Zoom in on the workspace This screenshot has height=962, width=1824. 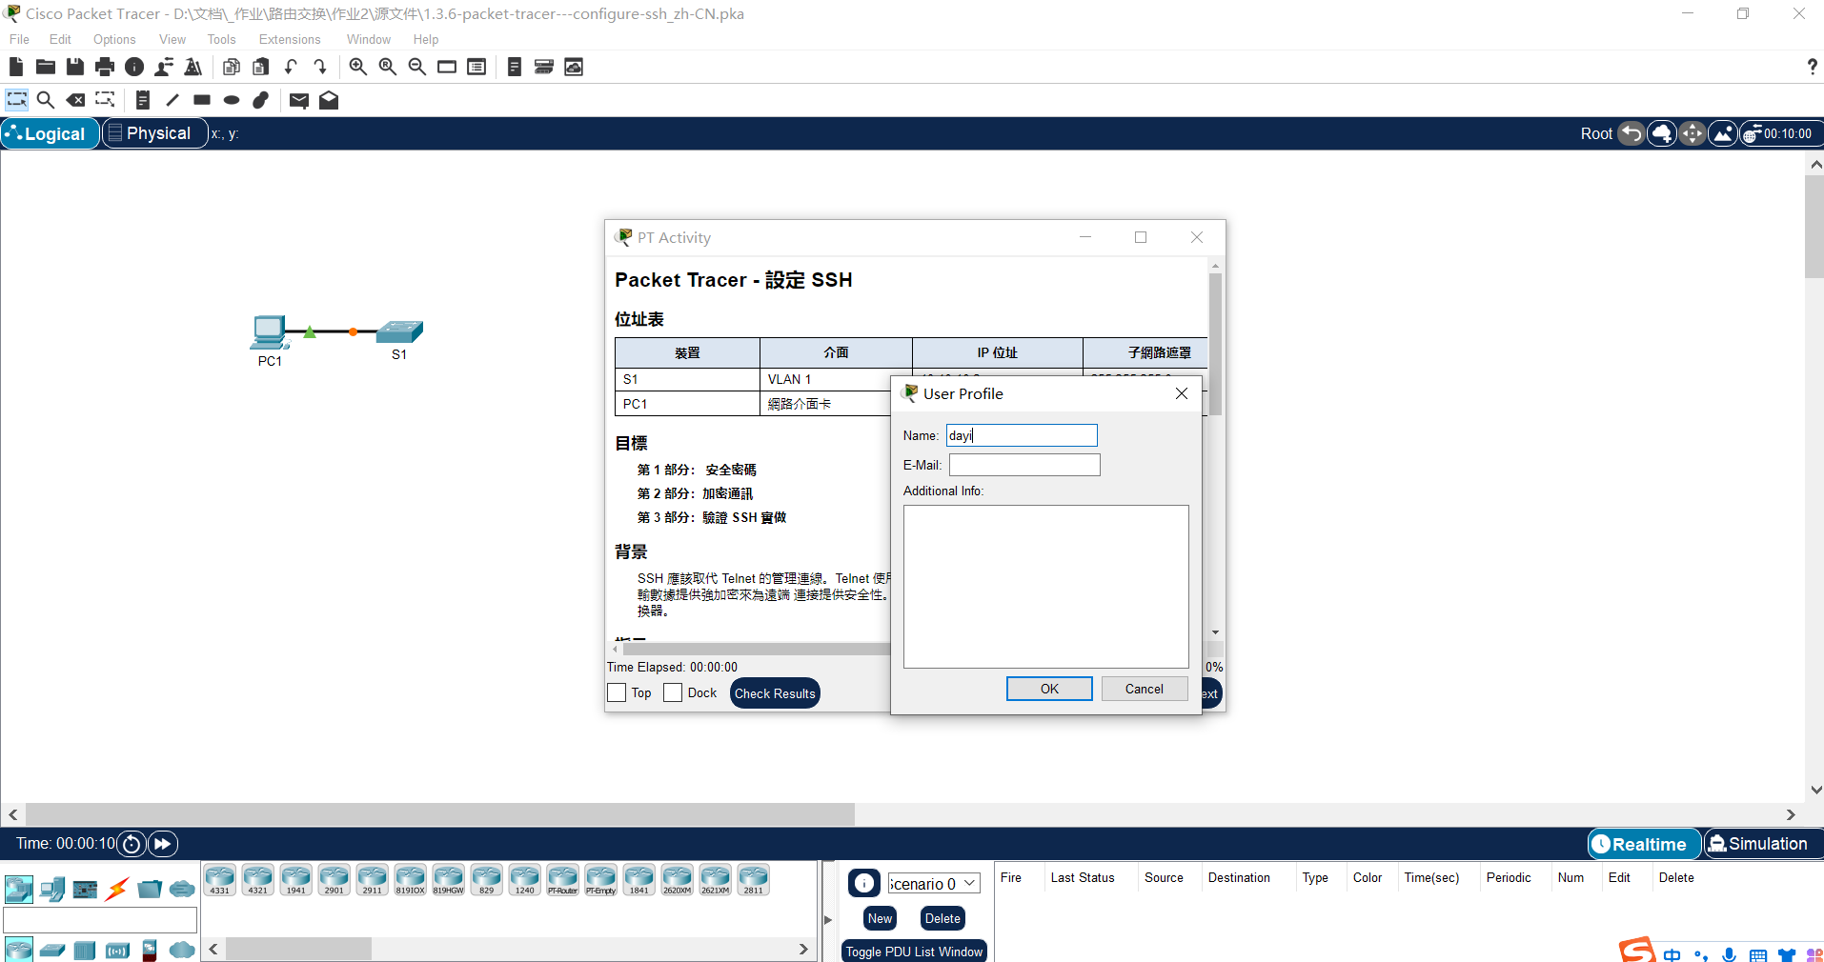tap(358, 67)
